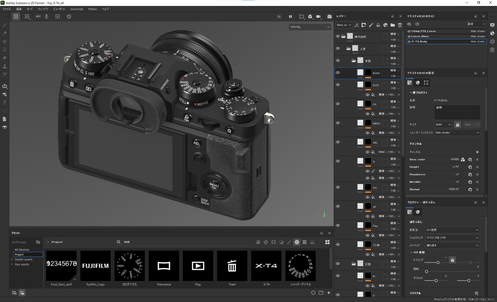The width and height of the screenshot is (497, 302).
Task: Click the mirror vertically icon in toolbar
Action: [x=46, y=16]
